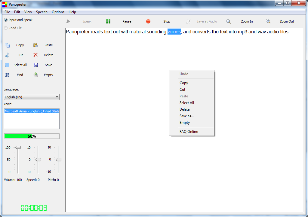Click the Find label button
308x217 pixels.
pyautogui.click(x=20, y=75)
